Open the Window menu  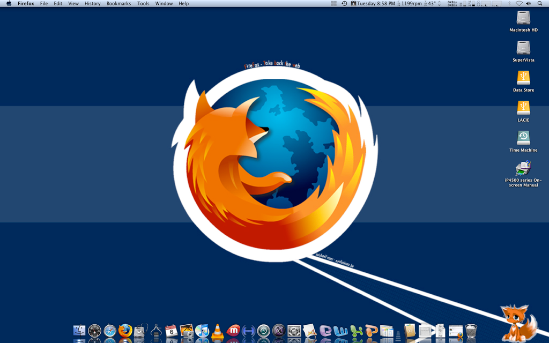click(164, 4)
